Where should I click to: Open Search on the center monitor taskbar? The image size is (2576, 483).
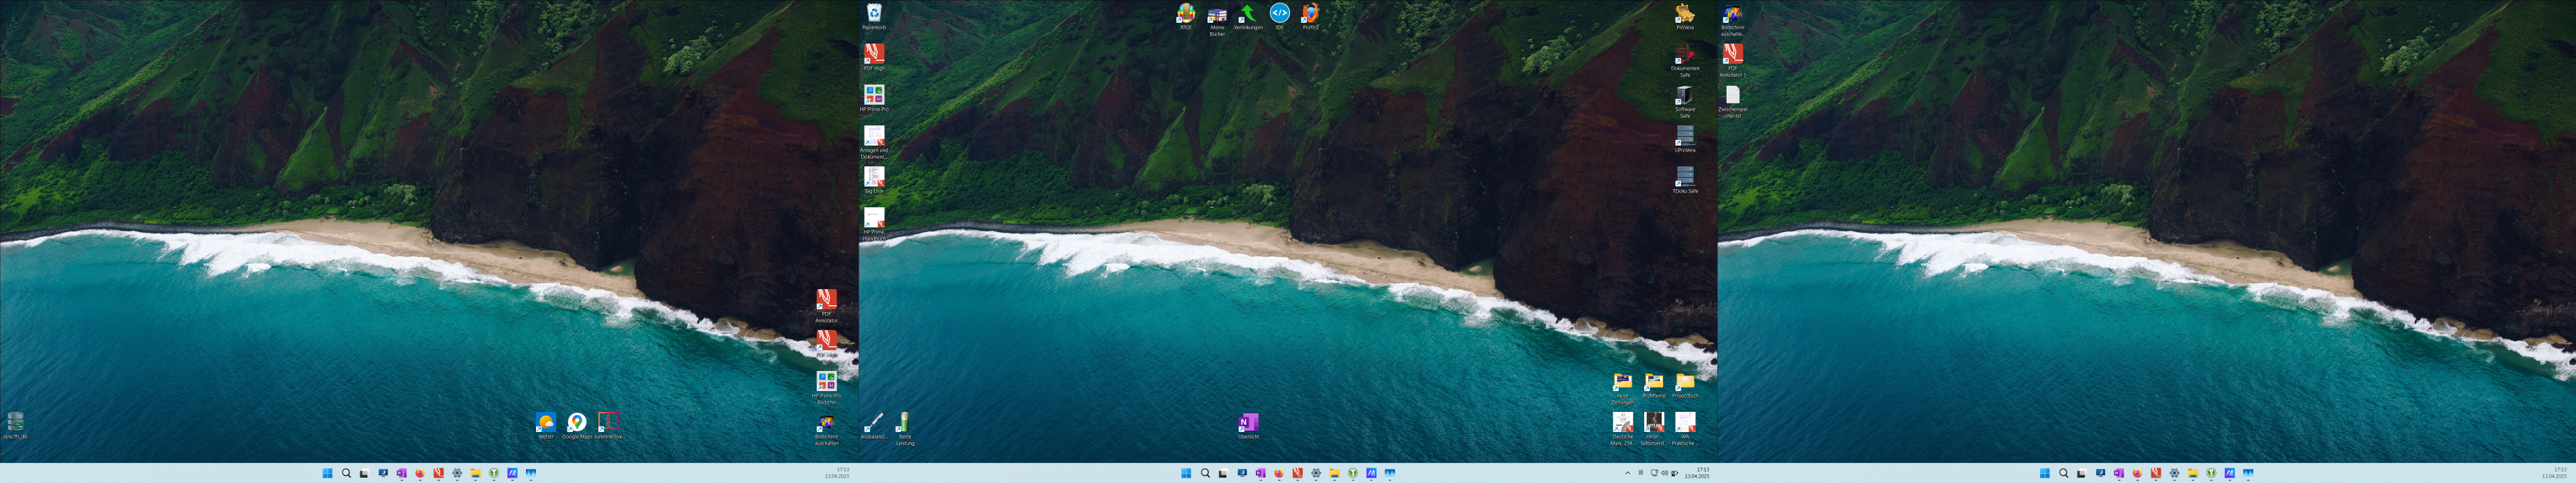tap(1205, 473)
